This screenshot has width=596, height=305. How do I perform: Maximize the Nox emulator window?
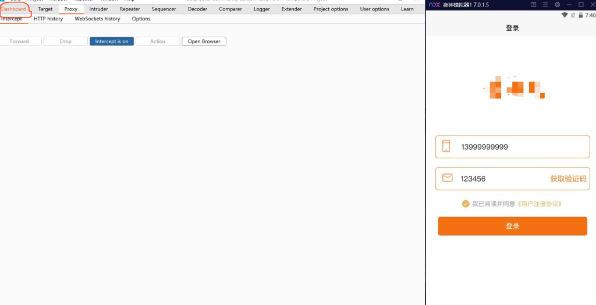pos(581,5)
